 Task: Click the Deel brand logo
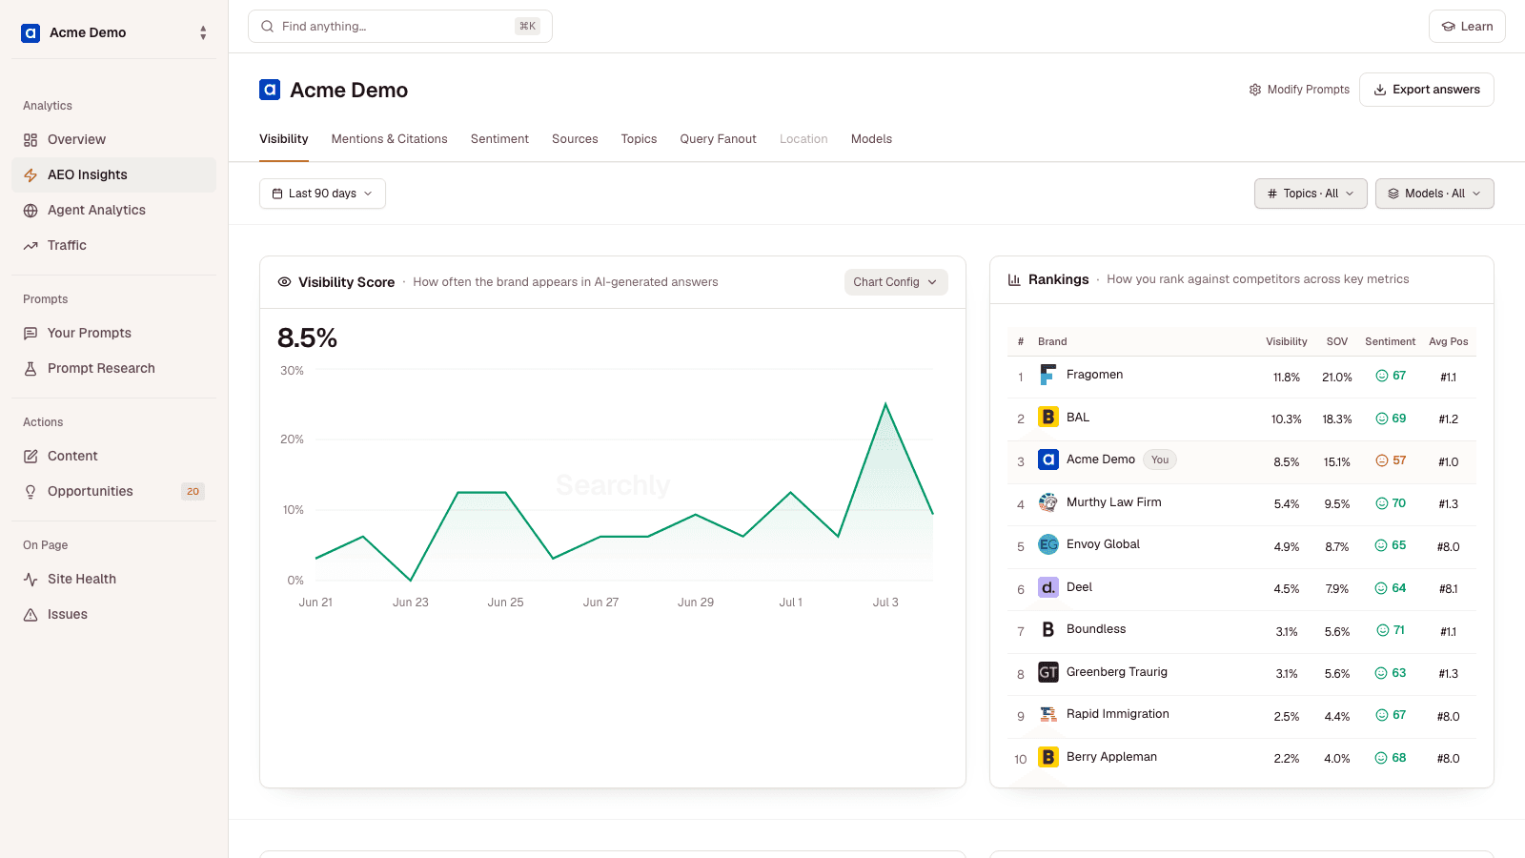(1048, 587)
